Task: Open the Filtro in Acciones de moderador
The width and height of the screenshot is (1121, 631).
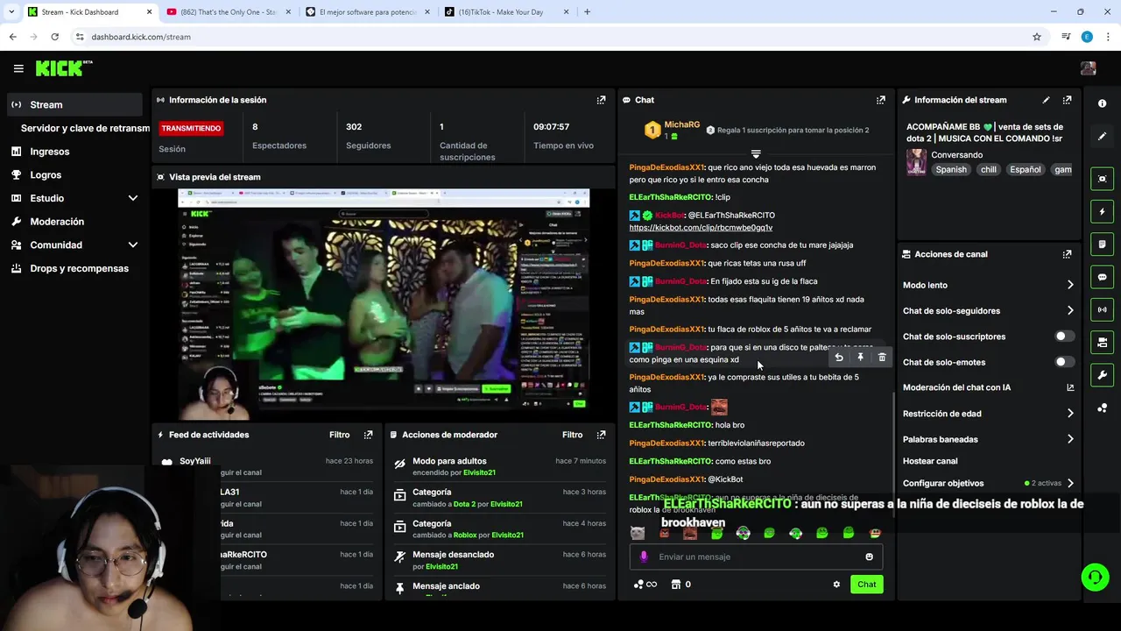Action: (x=572, y=435)
